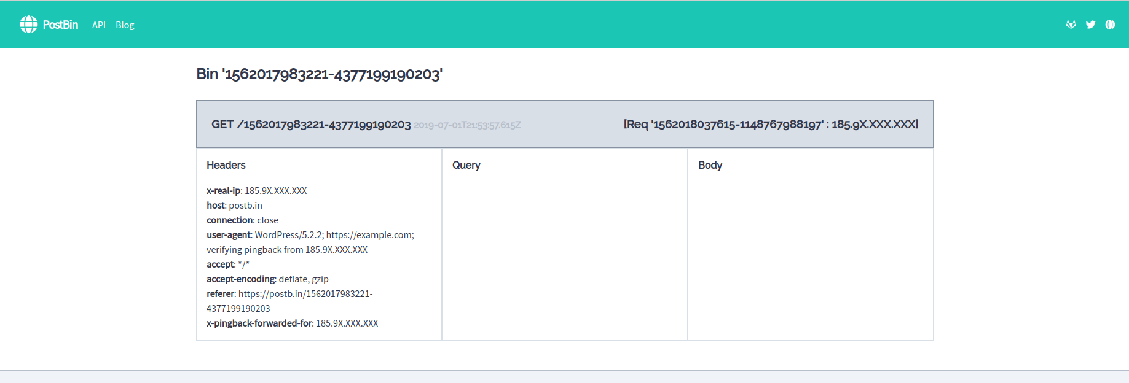Go to PostBin home via brand name
The height and width of the screenshot is (383, 1129).
click(x=60, y=25)
